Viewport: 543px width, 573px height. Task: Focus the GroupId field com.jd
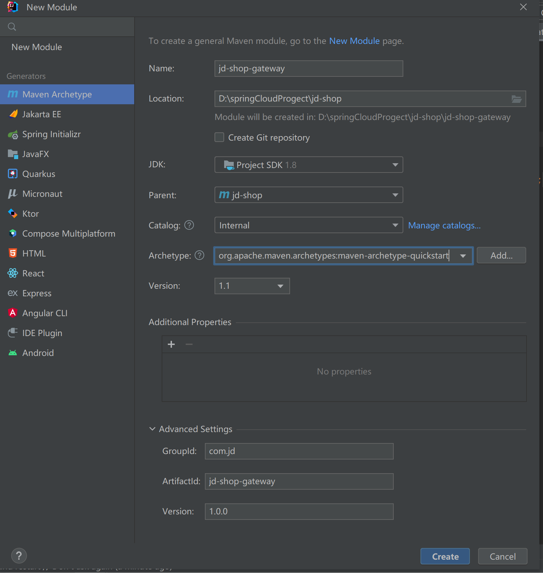pyautogui.click(x=299, y=451)
